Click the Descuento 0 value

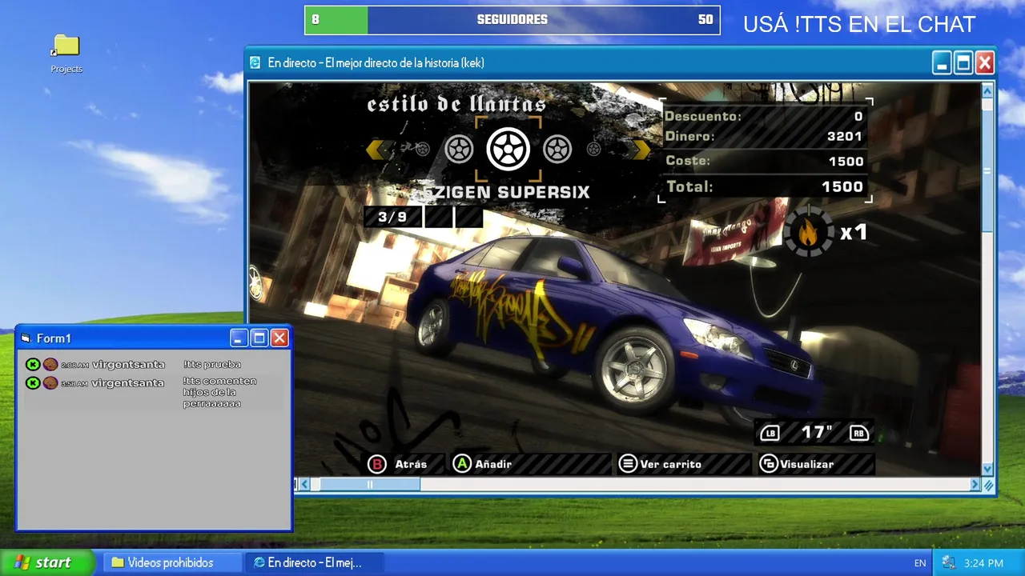(x=858, y=116)
